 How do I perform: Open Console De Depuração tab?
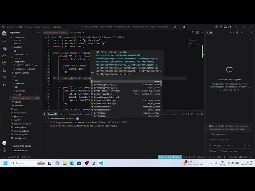coord(79,114)
